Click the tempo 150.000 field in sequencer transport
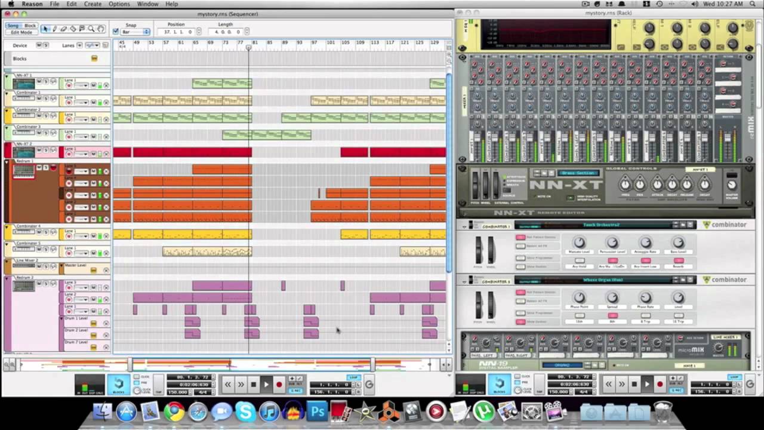Image resolution: width=764 pixels, height=430 pixels. click(177, 392)
